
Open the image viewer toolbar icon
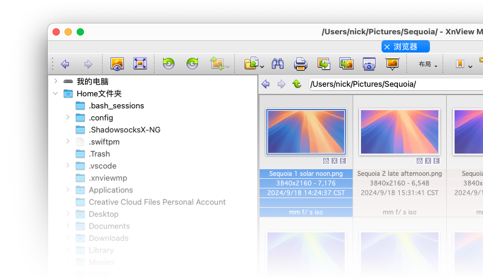click(117, 64)
